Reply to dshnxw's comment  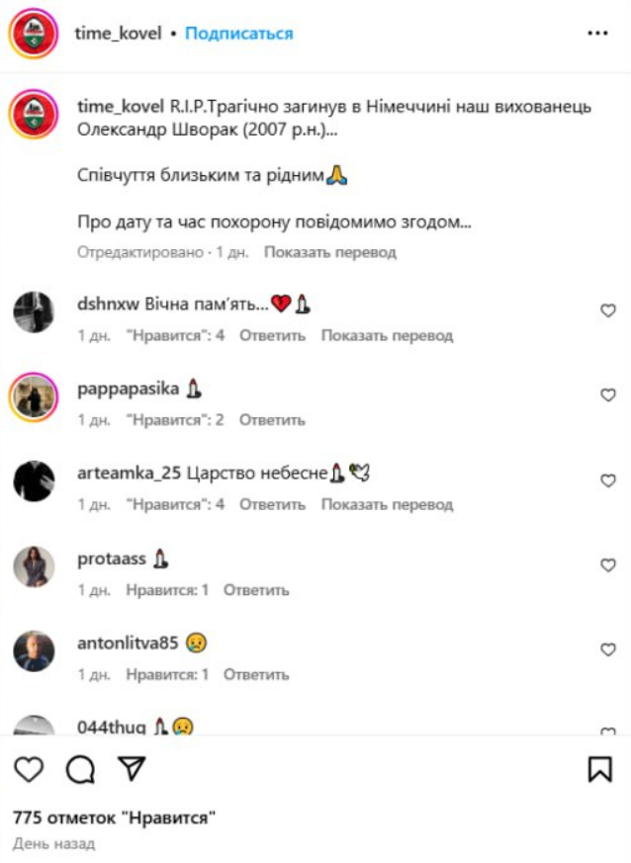(x=272, y=336)
